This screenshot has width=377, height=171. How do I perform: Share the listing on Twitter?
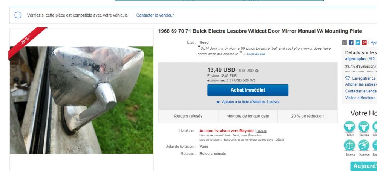click(358, 43)
